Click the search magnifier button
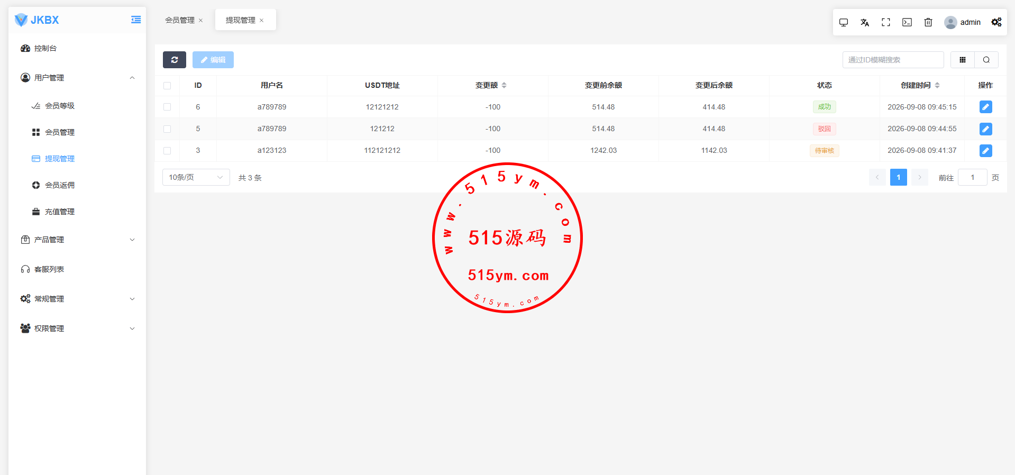The image size is (1015, 475). point(986,60)
